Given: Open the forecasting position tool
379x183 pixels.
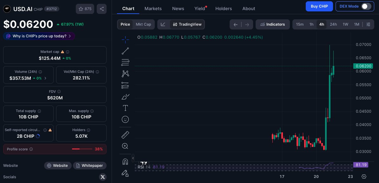Looking at the screenshot, I should coord(125,85).
